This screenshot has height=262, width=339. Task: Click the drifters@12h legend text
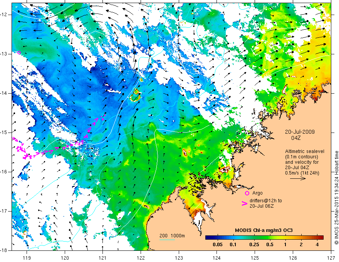(x=266, y=203)
